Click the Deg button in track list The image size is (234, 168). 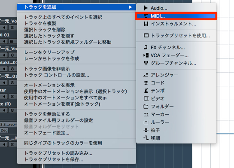click(4, 130)
